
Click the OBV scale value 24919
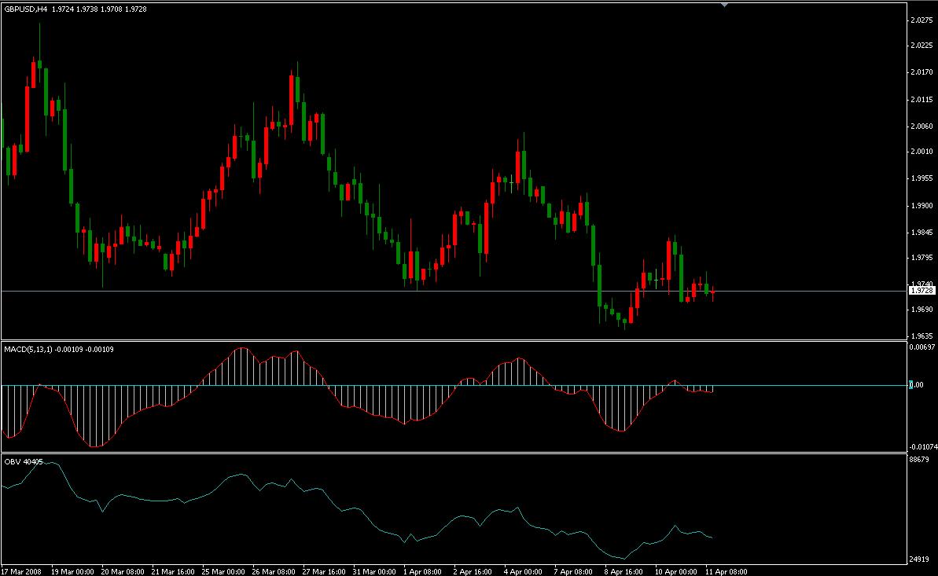click(x=919, y=559)
